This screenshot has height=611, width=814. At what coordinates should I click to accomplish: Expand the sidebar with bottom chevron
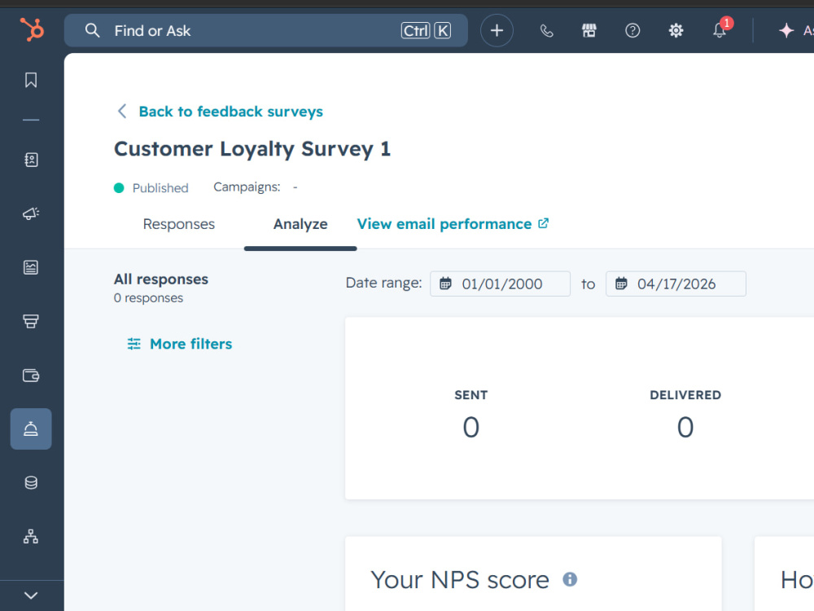[x=31, y=596]
